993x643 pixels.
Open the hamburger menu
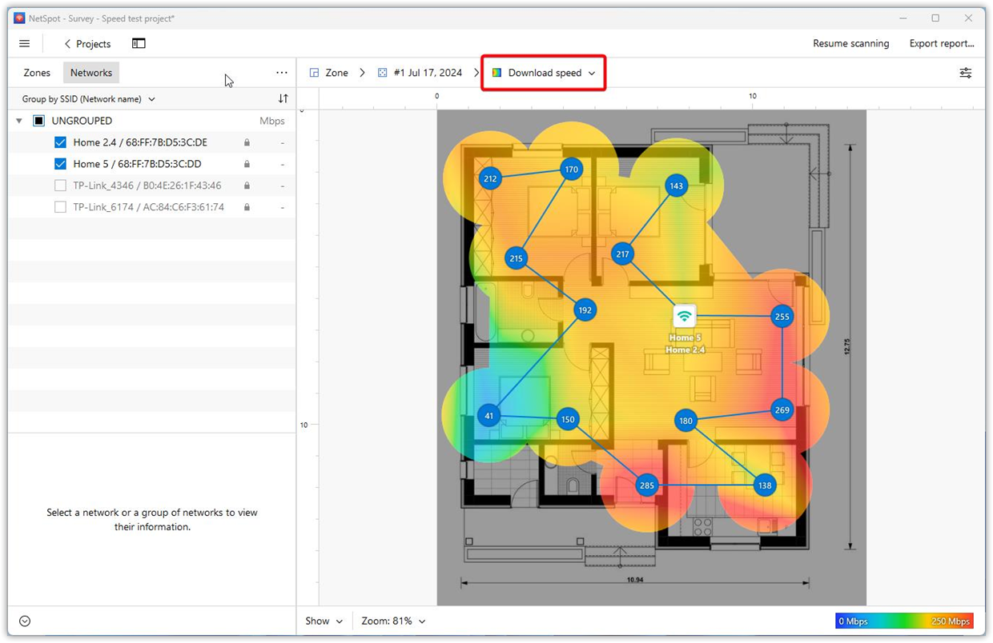pyautogui.click(x=24, y=43)
